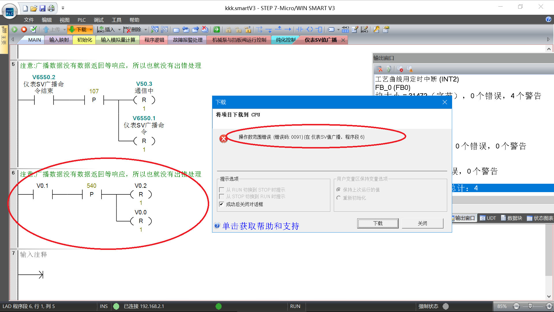Screen dimensions: 554x312
Task: Insert a contact using toolbar icon
Action: coord(300,29)
